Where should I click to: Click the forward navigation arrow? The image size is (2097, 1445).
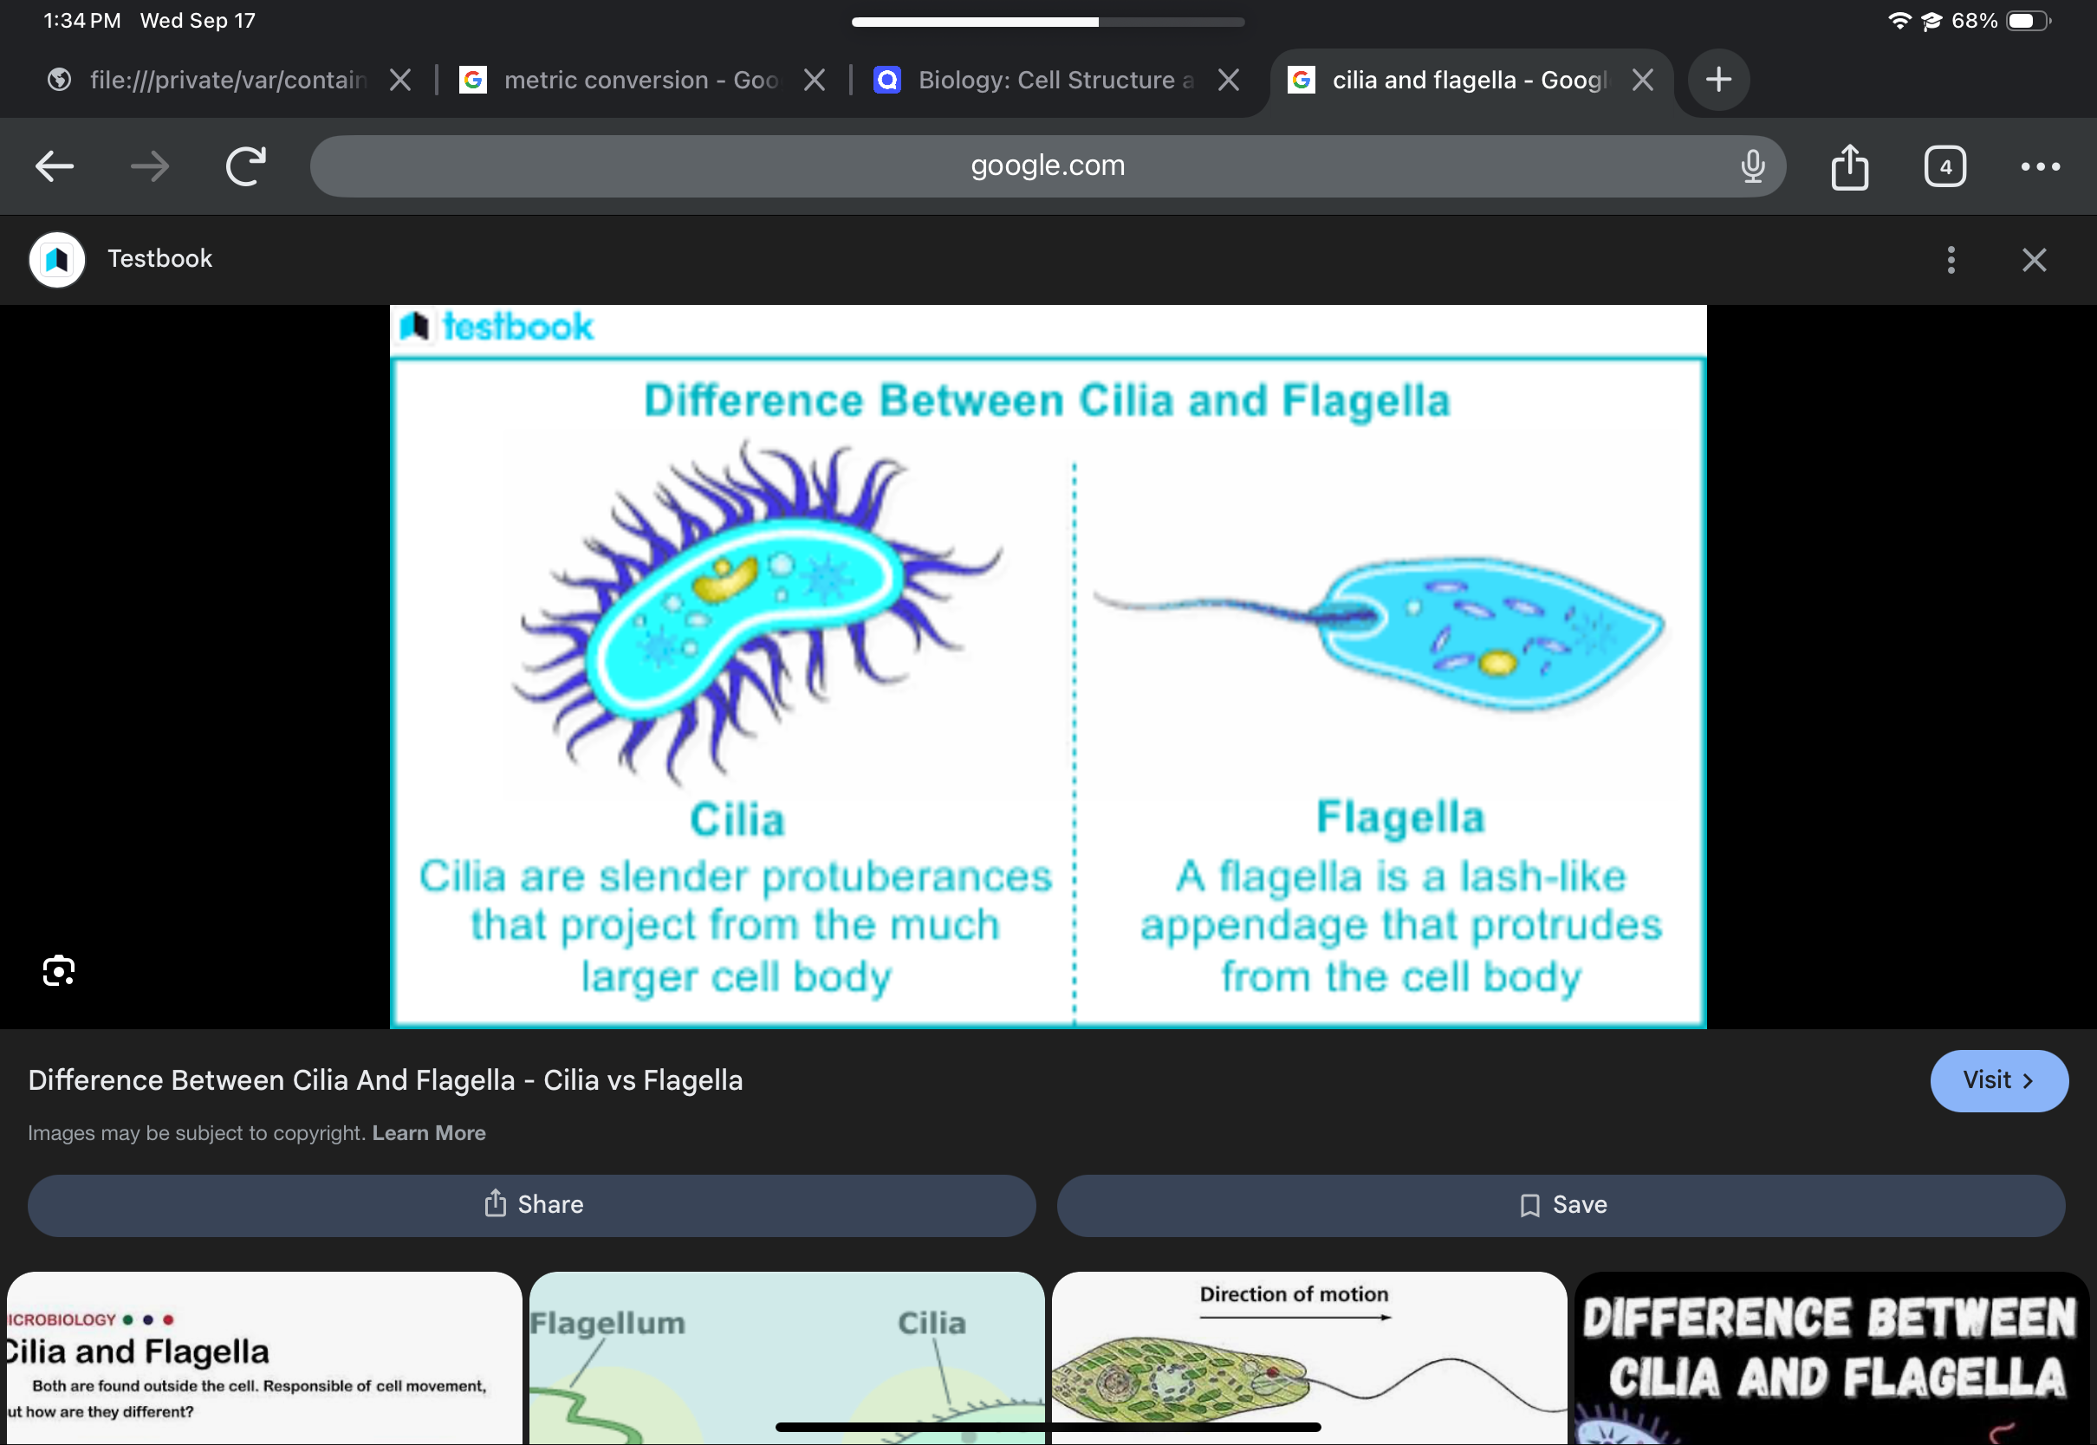coord(150,166)
